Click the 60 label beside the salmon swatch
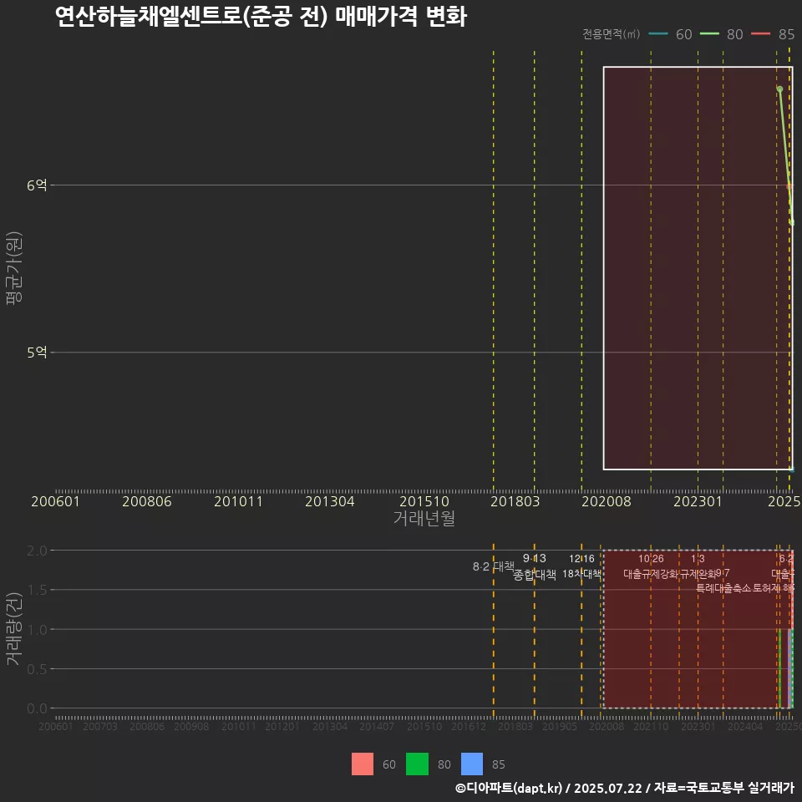Screen dimensions: 802x802 click(389, 764)
